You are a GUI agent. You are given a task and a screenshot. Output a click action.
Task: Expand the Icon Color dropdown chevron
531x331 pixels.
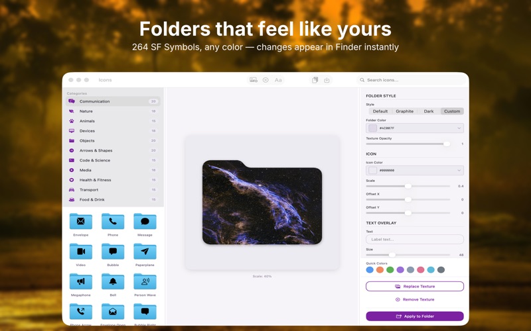click(x=459, y=170)
